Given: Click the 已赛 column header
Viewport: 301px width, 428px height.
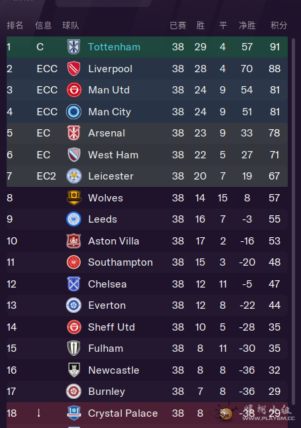Looking at the screenshot, I should (x=178, y=25).
